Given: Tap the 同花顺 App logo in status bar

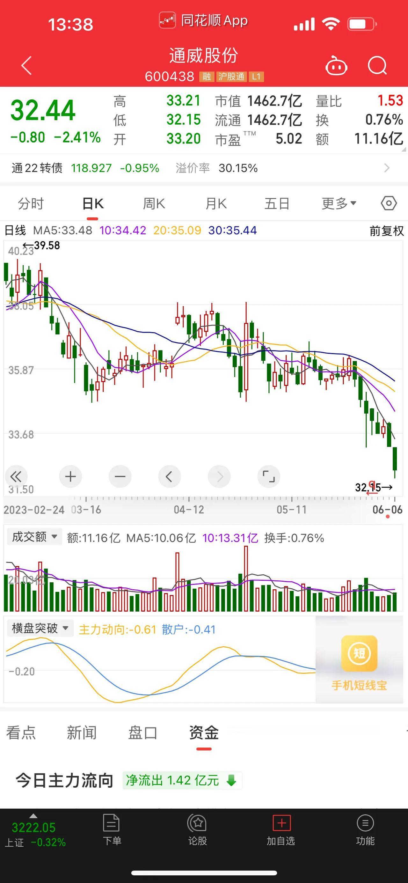Looking at the screenshot, I should coord(167,20).
